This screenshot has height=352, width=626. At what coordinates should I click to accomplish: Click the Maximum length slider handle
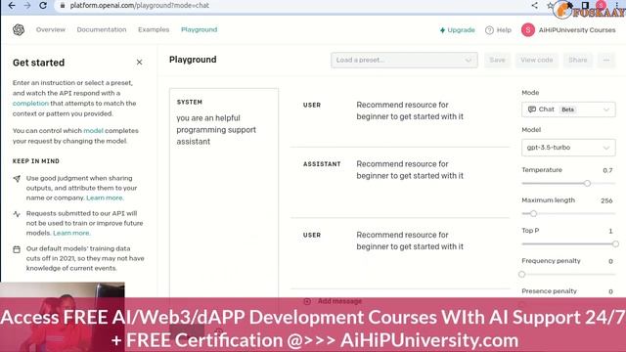coord(533,214)
